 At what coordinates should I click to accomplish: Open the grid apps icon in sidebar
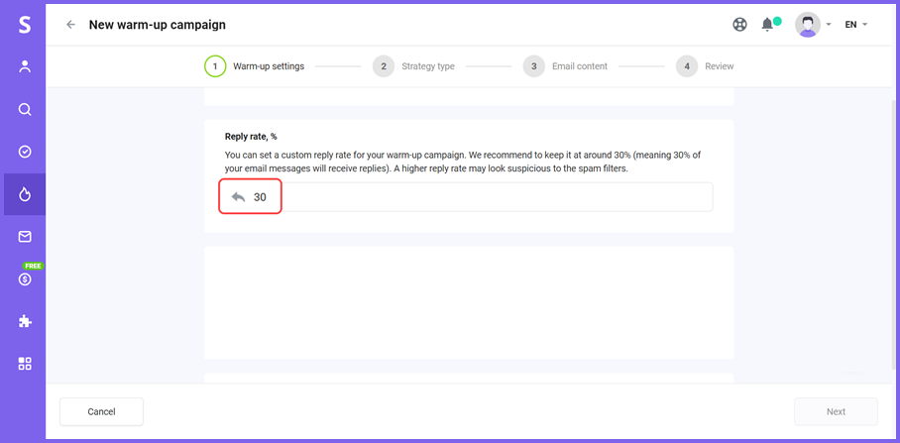point(25,364)
